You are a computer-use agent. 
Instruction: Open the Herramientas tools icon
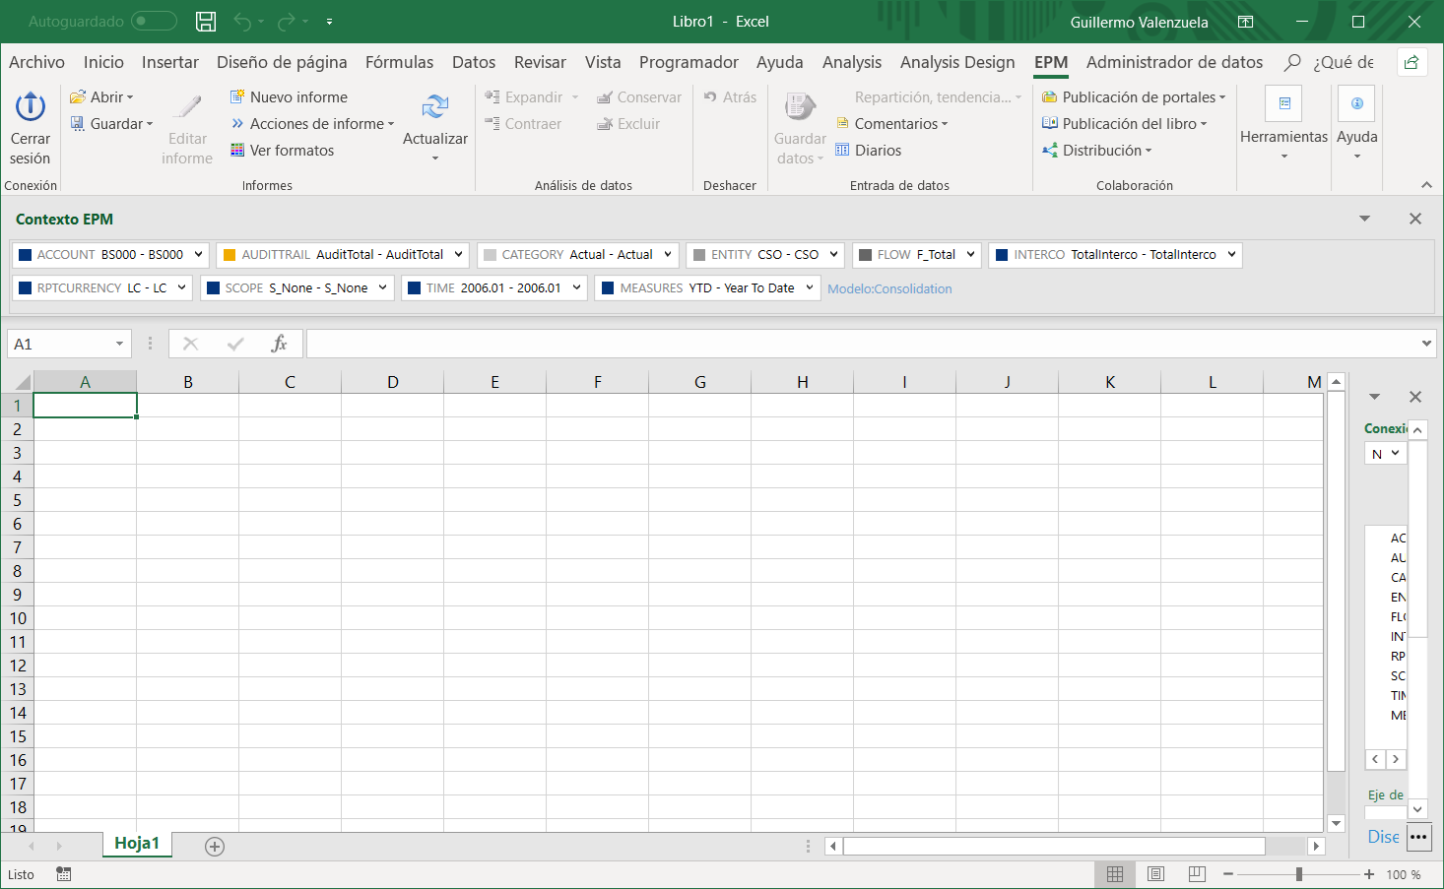tap(1283, 104)
